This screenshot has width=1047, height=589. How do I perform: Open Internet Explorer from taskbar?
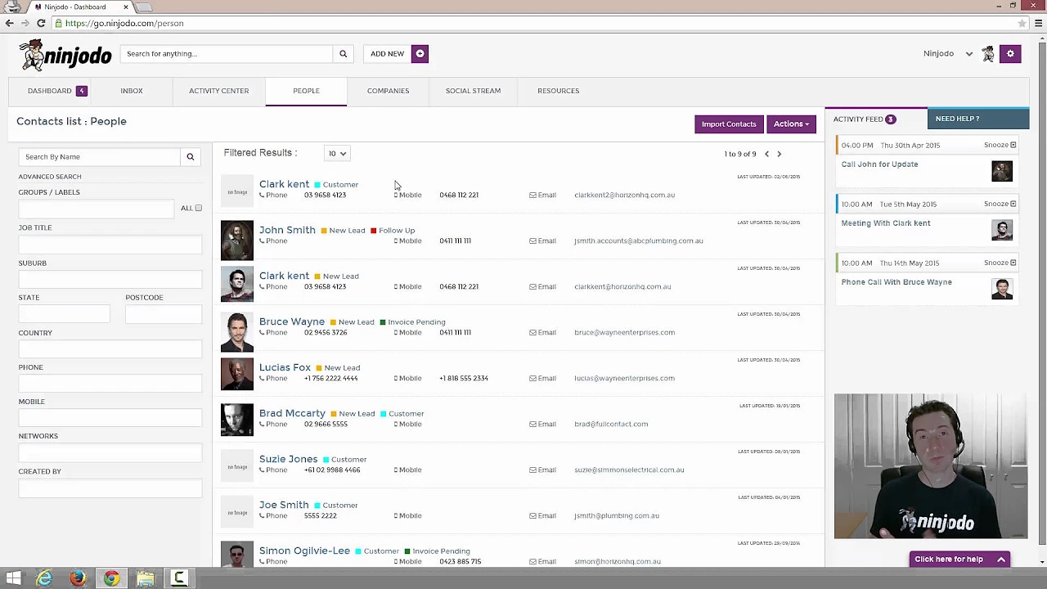click(44, 578)
